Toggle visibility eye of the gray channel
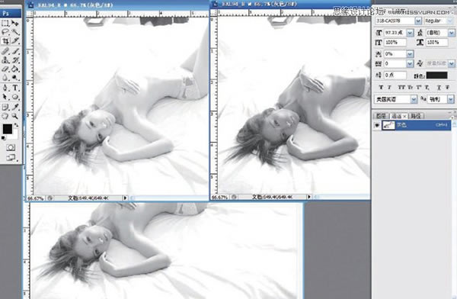This screenshot has height=299, width=457. 377,125
